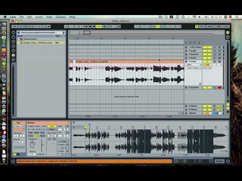
Task: Open the Plug-In Device Browser icon
Action: tap(14, 42)
